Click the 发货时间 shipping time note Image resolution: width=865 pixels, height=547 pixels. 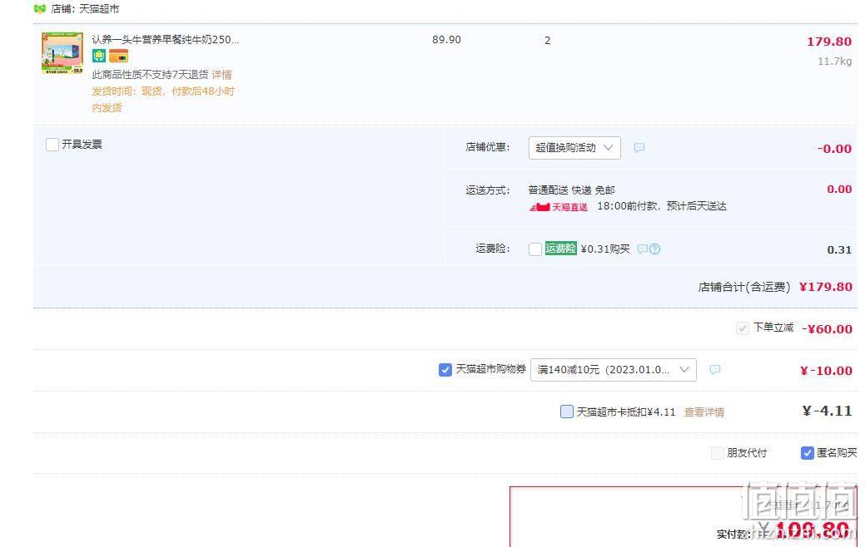(162, 99)
